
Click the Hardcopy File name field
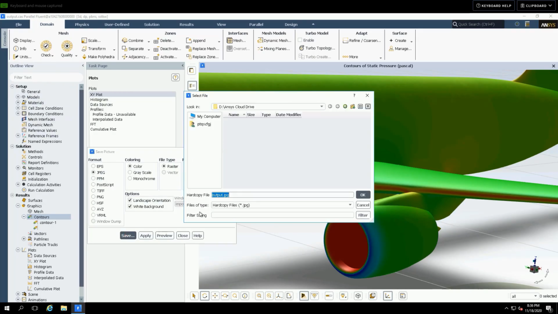(x=282, y=195)
